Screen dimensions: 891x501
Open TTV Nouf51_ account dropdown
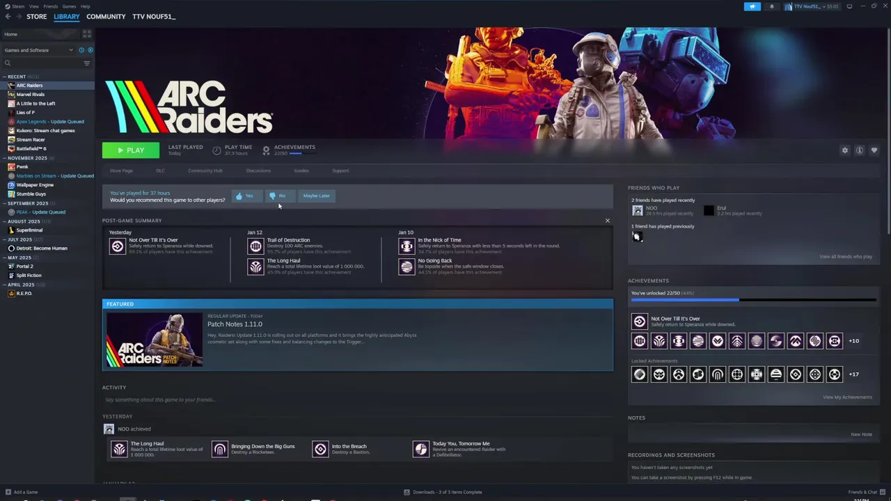pos(812,6)
